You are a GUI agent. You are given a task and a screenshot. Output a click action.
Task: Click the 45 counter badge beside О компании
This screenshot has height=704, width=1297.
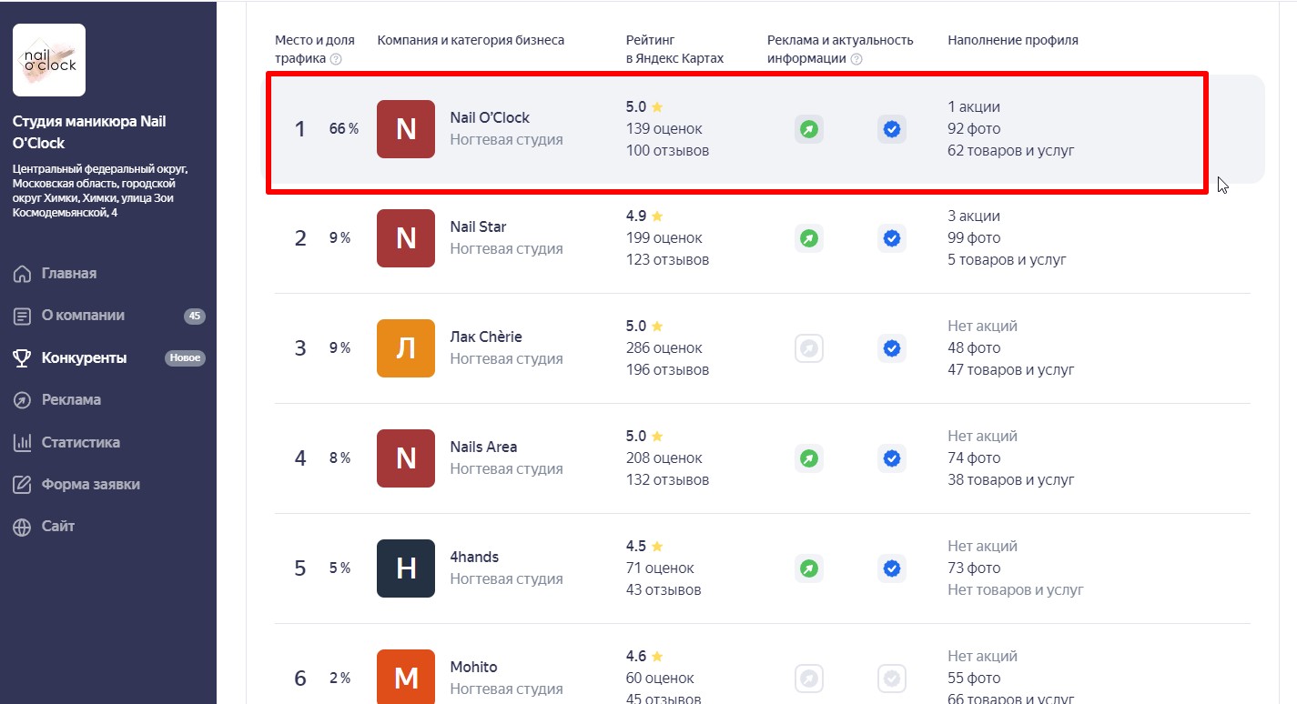click(x=194, y=317)
